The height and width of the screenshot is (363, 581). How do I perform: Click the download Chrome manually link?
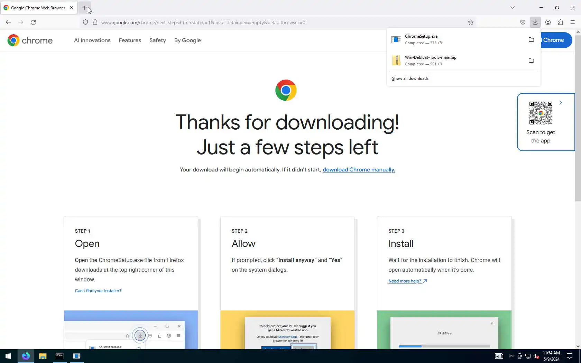(359, 170)
